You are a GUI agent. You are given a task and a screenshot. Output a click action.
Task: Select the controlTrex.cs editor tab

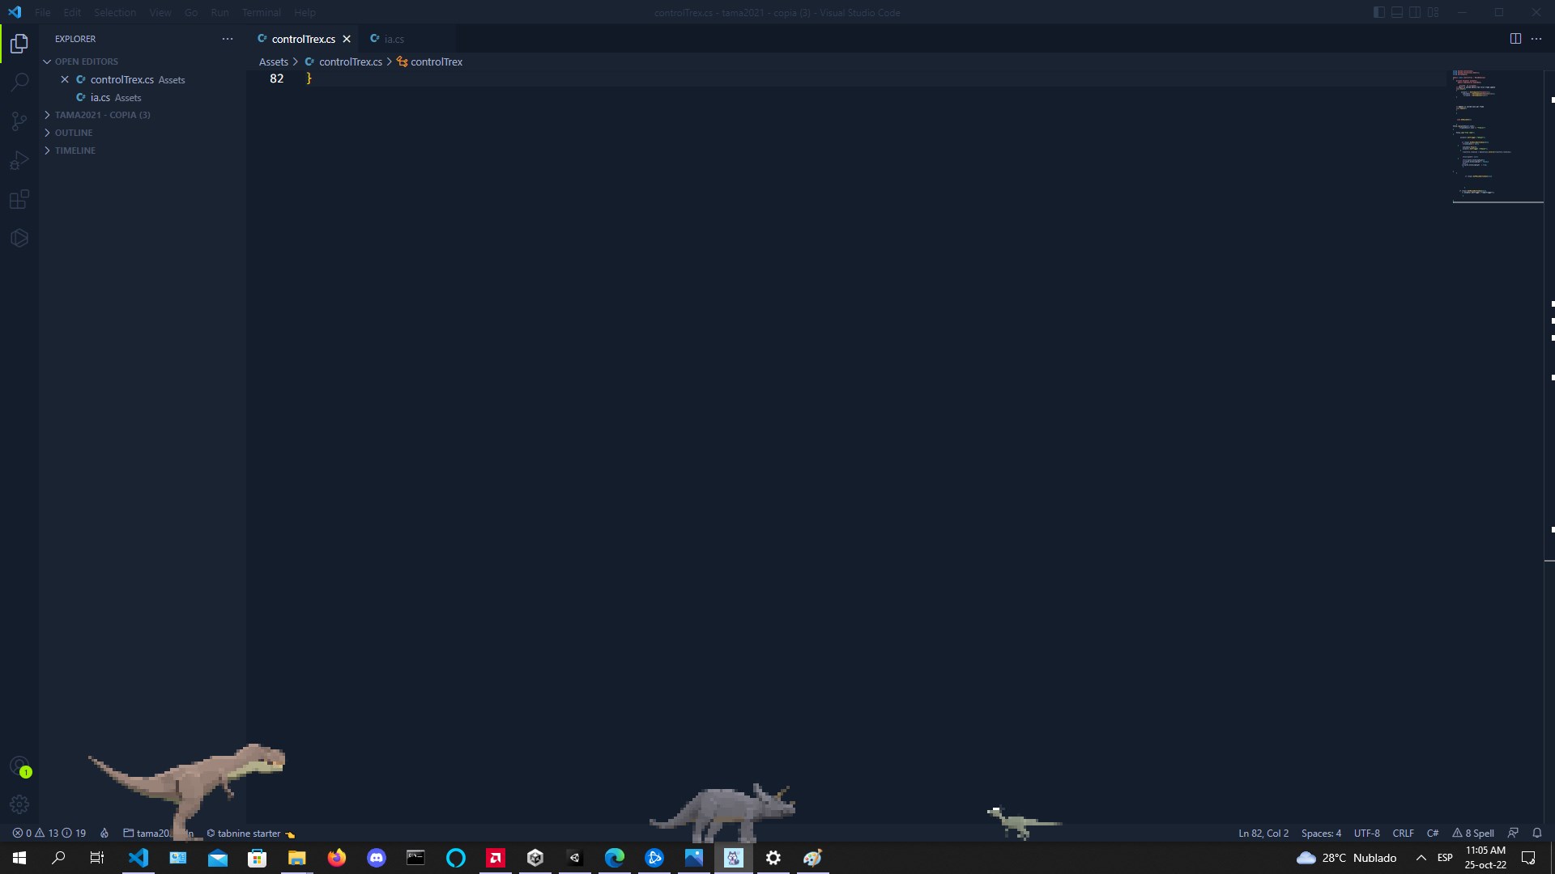tap(303, 39)
